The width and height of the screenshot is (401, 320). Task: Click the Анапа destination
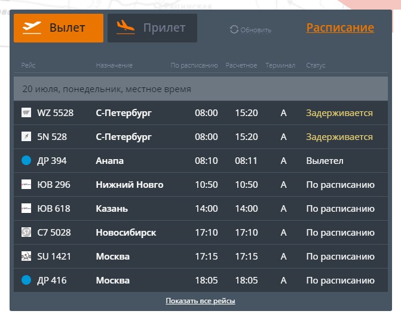click(x=110, y=161)
